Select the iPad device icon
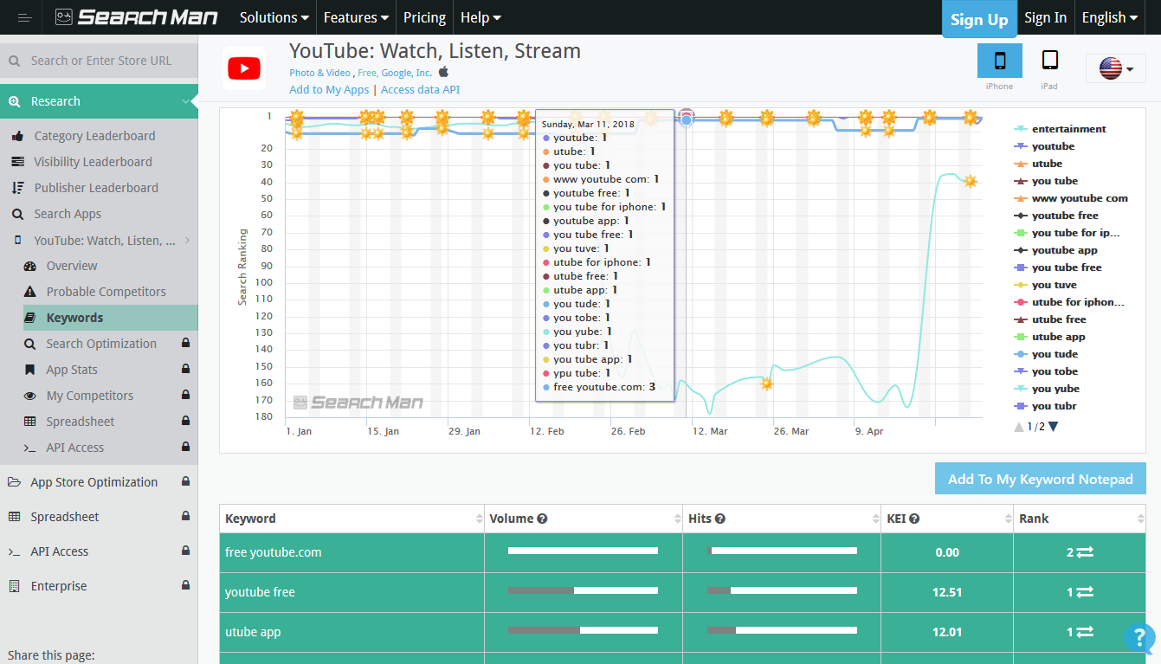This screenshot has height=664, width=1161. pos(1049,61)
